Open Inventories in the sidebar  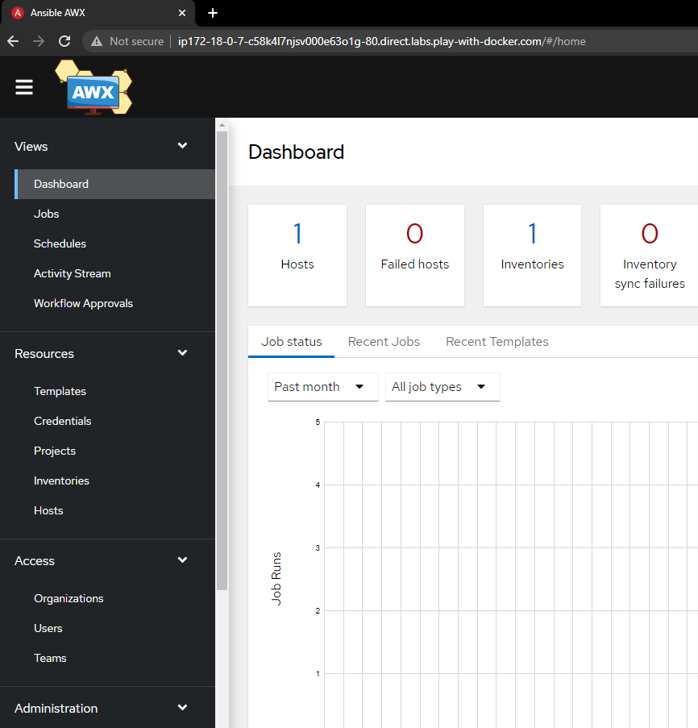tap(115, 480)
